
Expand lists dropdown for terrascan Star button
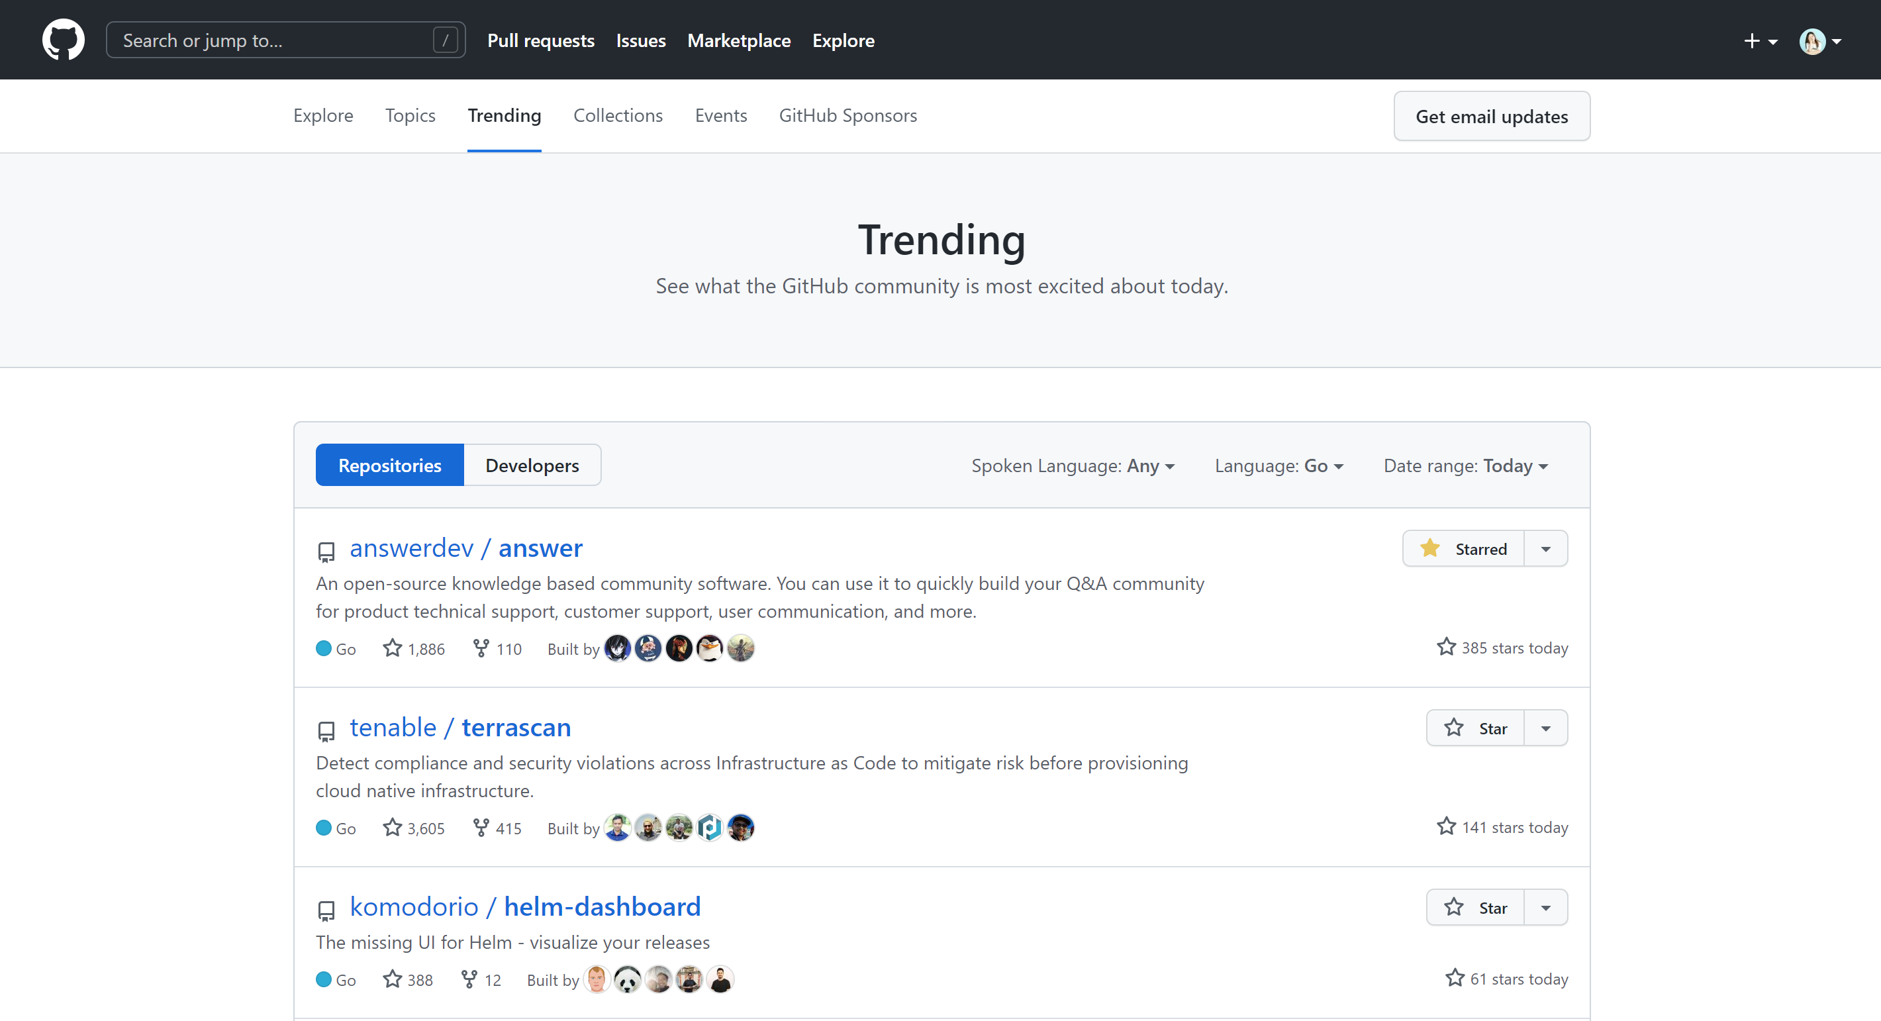point(1546,728)
